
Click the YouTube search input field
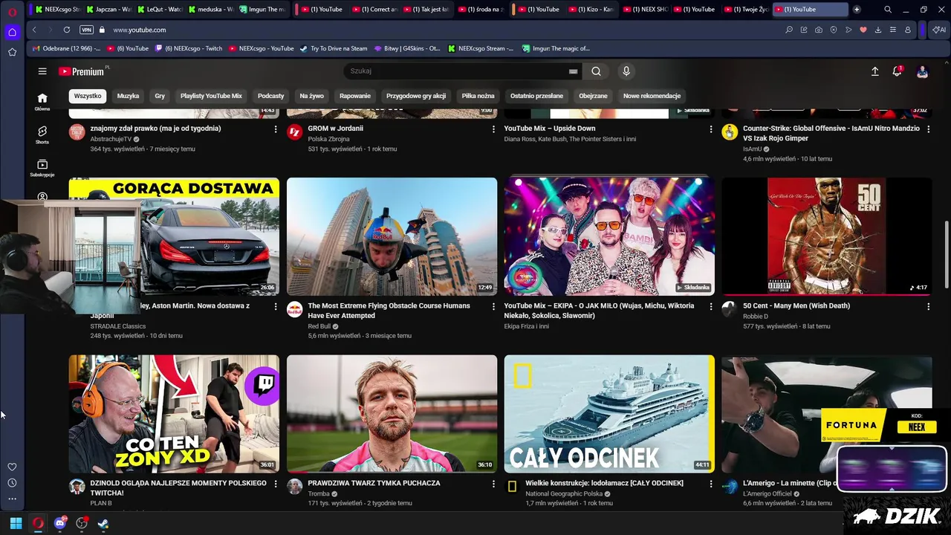(457, 71)
